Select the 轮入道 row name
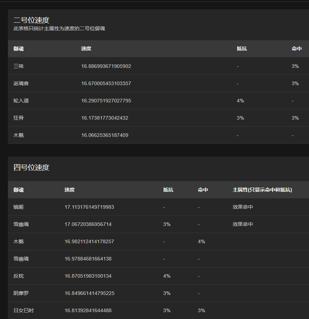 click(x=21, y=101)
